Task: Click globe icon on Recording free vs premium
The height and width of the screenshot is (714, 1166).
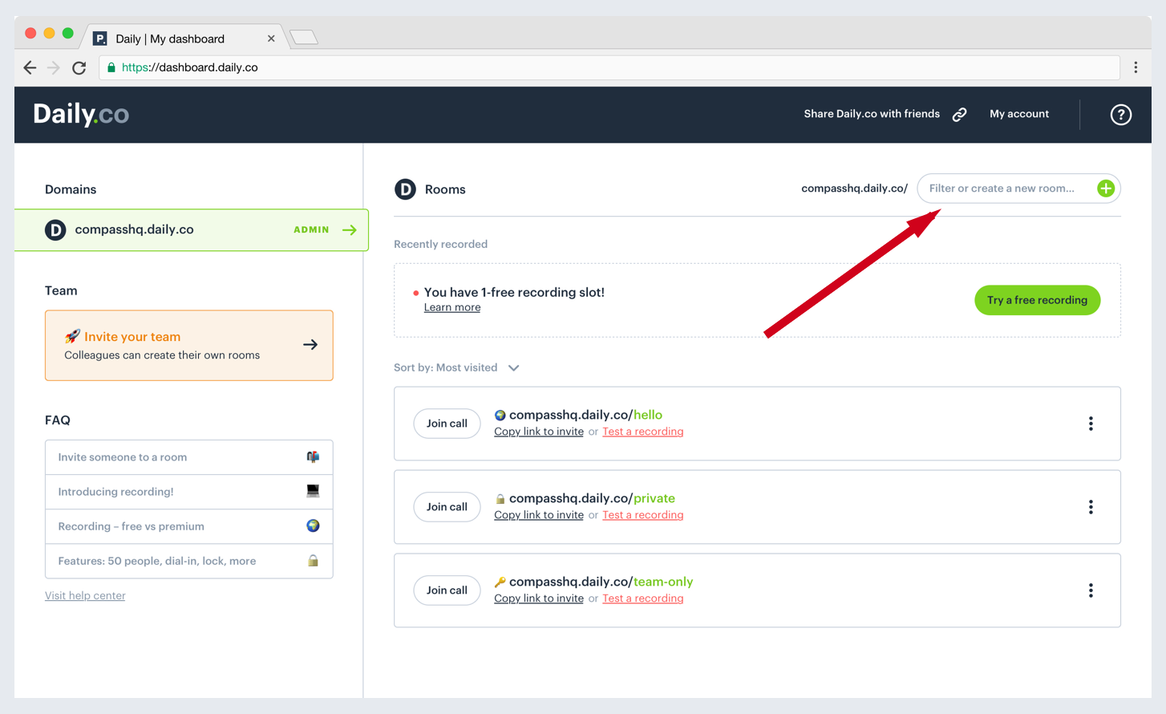Action: [313, 525]
